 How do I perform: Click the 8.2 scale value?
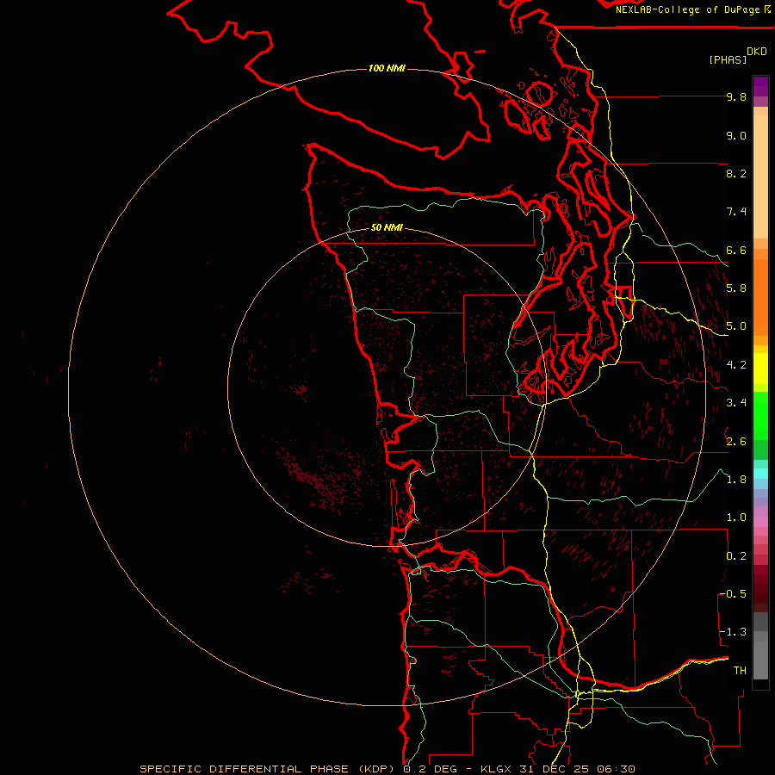pos(736,173)
